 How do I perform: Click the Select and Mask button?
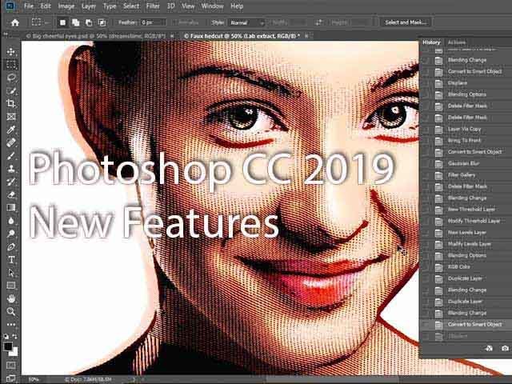click(406, 22)
